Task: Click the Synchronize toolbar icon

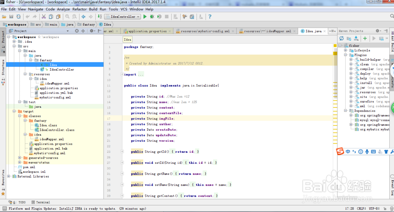Action: 19,17
